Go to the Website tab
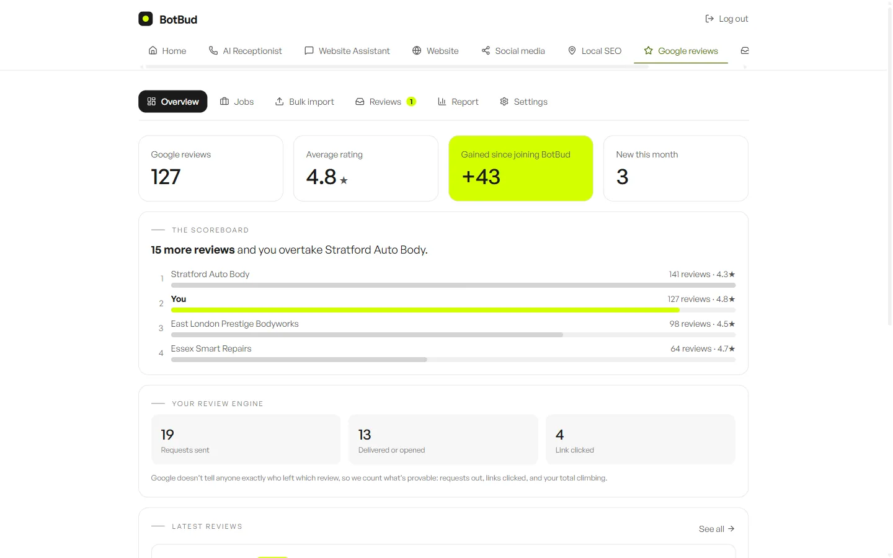The image size is (893, 558). click(x=435, y=51)
